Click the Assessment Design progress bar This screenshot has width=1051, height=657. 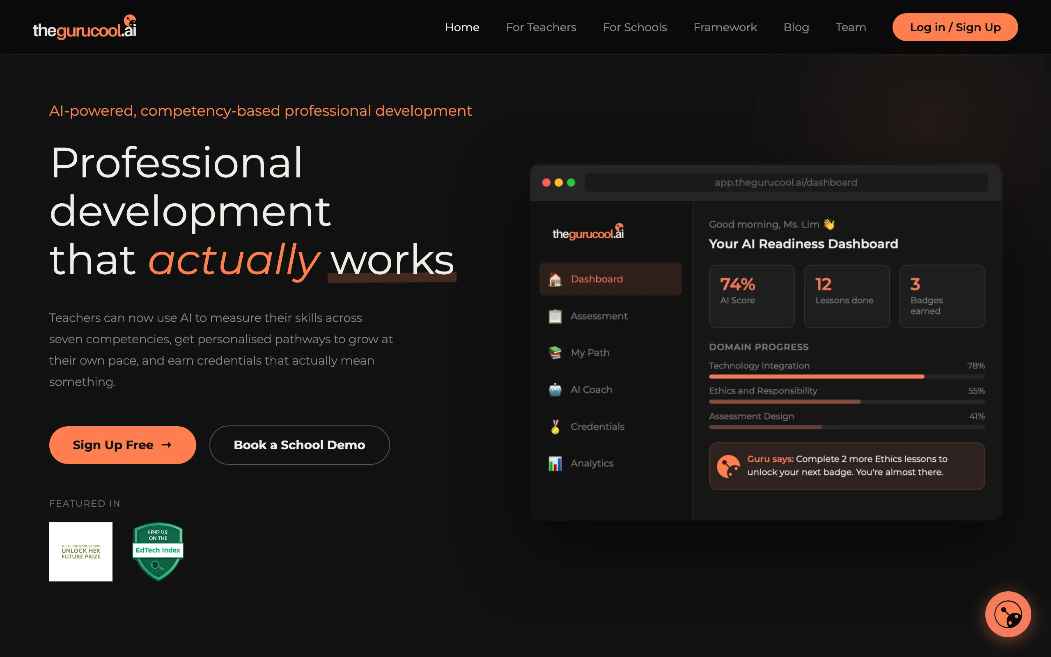[x=847, y=427]
